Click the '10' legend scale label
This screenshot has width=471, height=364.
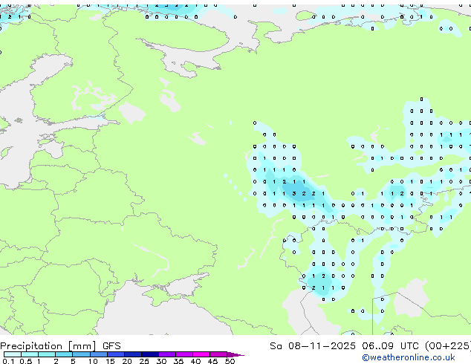pos(93,361)
